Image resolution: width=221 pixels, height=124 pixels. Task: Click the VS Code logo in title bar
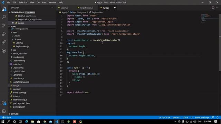pos(3,2)
